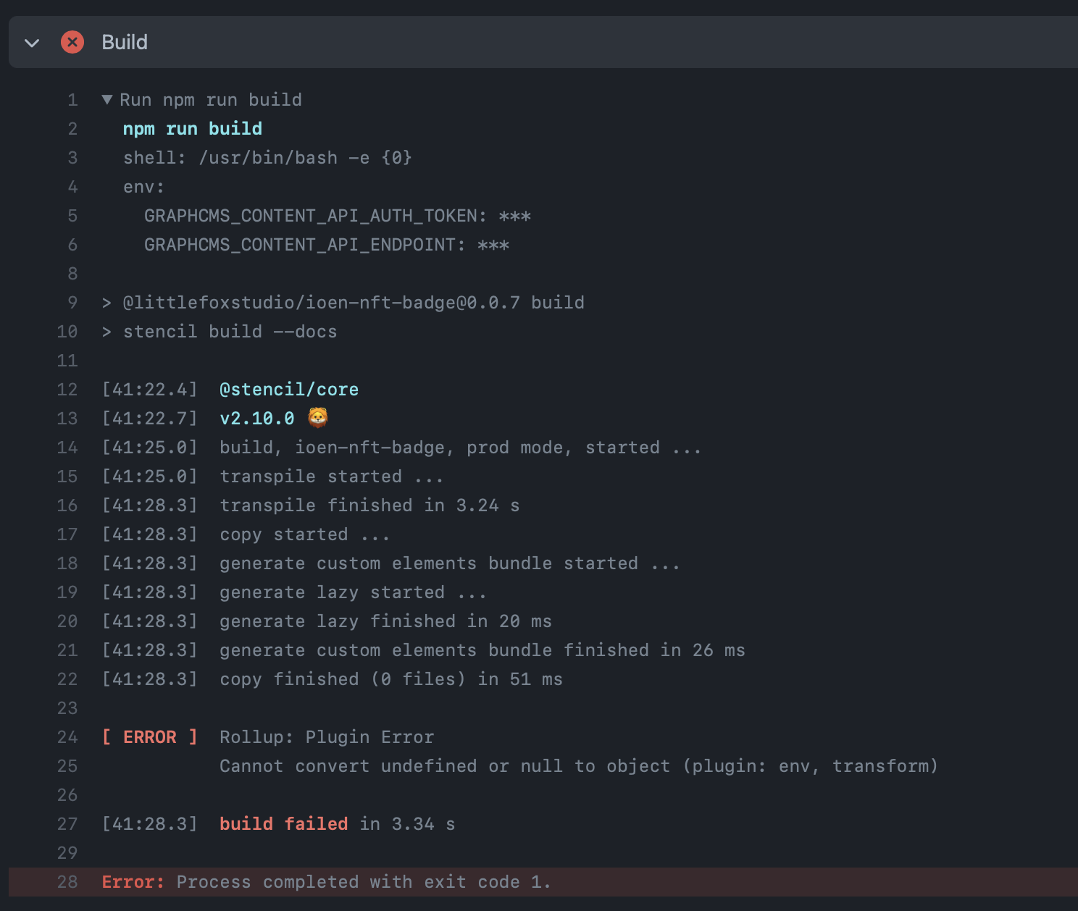This screenshot has height=911, width=1078.
Task: Click the ERROR badge on line 24
Action: (149, 736)
